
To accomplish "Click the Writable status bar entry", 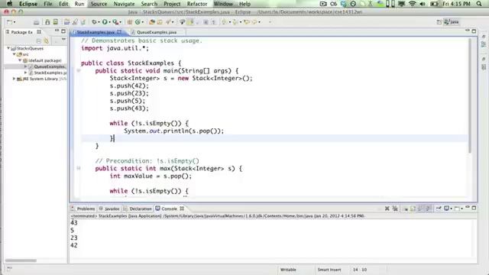I will click(x=288, y=270).
